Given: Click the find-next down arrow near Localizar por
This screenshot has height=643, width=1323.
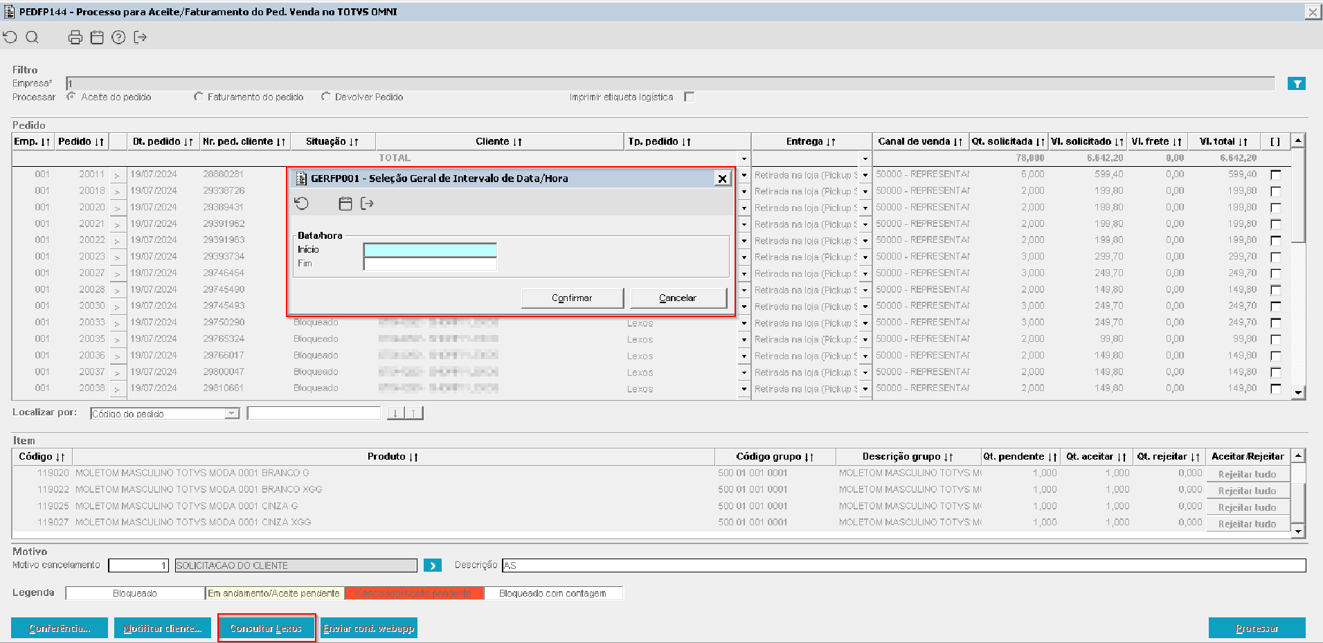Looking at the screenshot, I should [395, 413].
